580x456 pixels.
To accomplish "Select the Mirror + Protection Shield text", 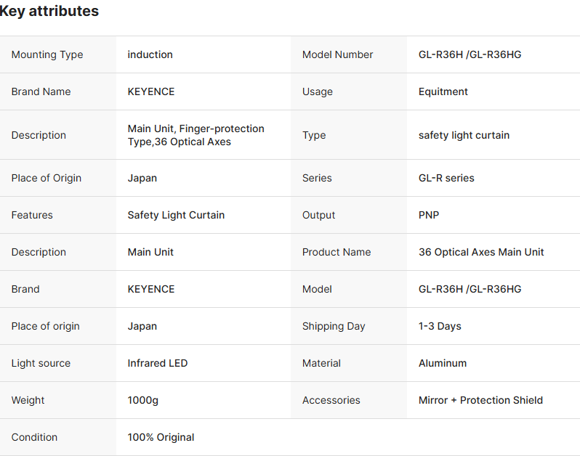I will click(x=480, y=400).
